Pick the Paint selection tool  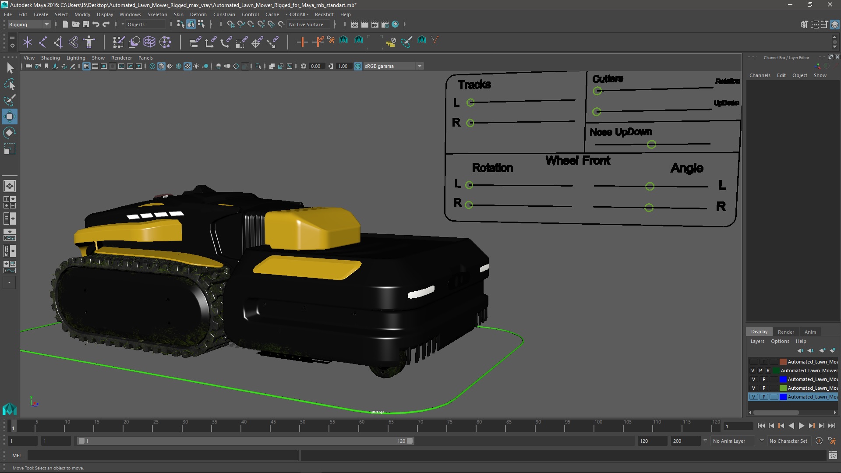(x=10, y=100)
